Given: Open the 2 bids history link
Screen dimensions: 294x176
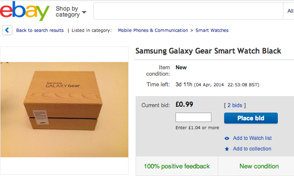Looking at the screenshot, I should [x=235, y=106].
